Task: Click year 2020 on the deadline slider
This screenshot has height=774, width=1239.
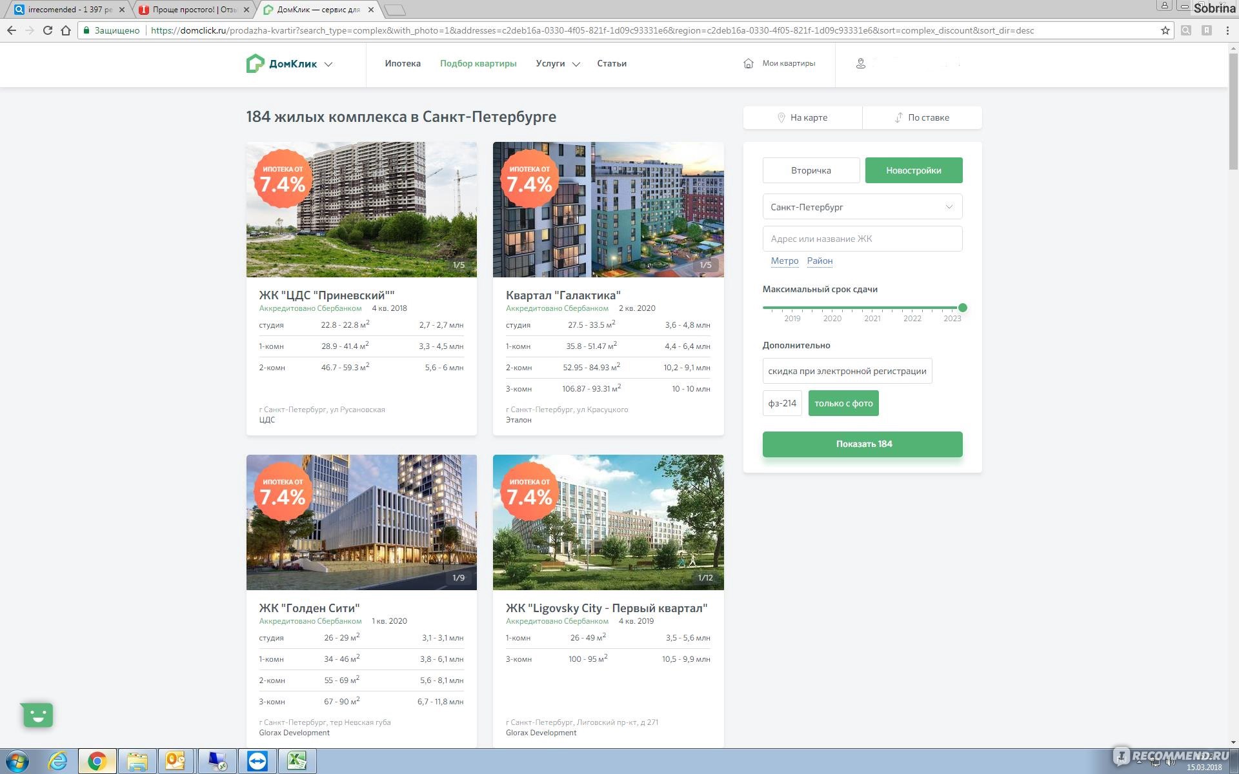Action: click(832, 318)
